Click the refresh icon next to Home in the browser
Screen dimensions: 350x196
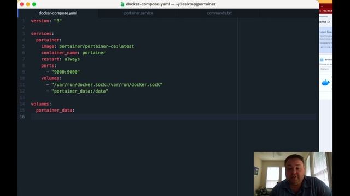pos(329,22)
